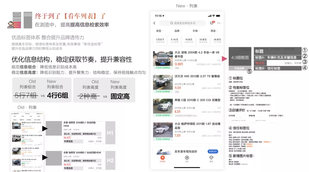The width and height of the screenshot is (309, 172).
Task: Click the black arrow beside the H2 layout
Action: 45,157
